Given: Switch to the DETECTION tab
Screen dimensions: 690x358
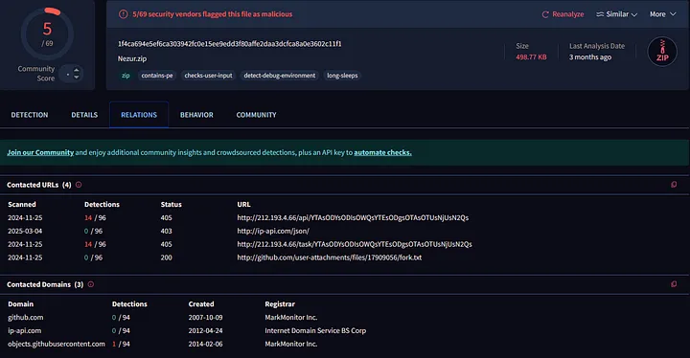Looking at the screenshot, I should [30, 115].
